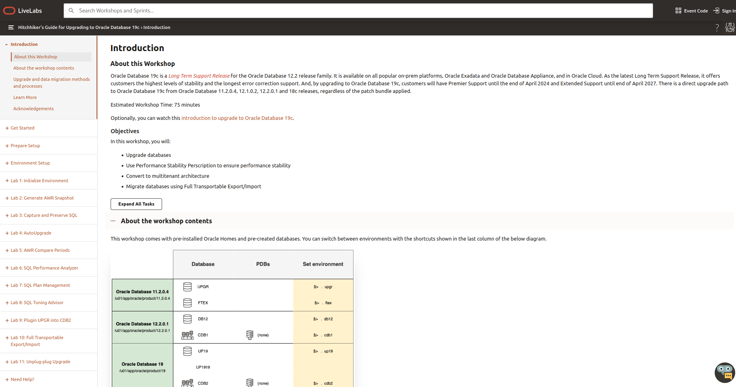736x387 pixels.
Task: Collapse the Introduction sidebar section
Action: [6, 44]
